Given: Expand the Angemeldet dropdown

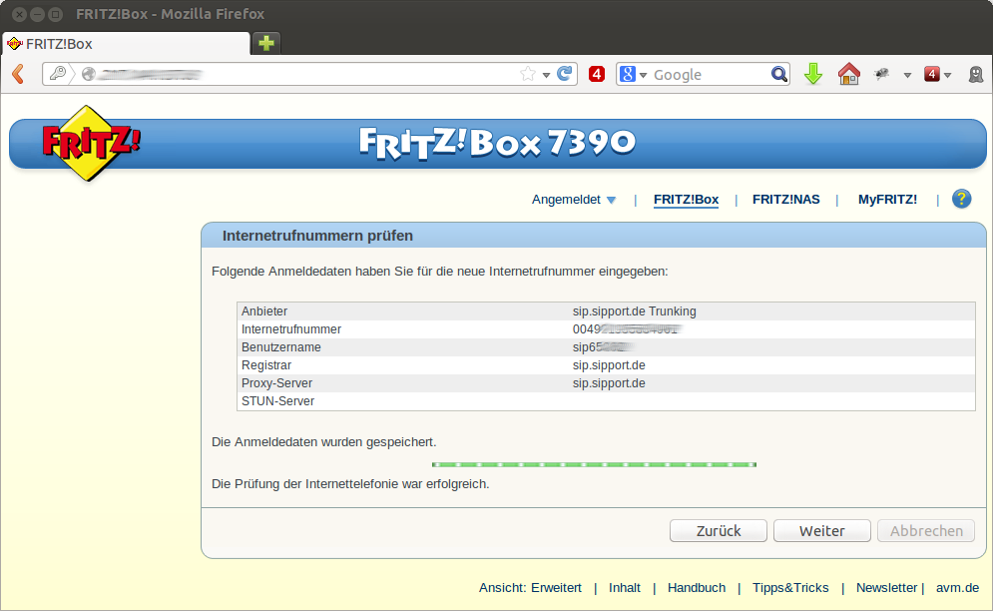Looking at the screenshot, I should point(574,200).
